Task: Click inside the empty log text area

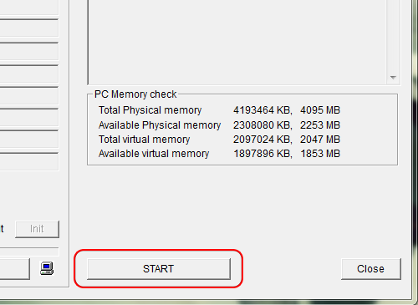Action: [237, 42]
